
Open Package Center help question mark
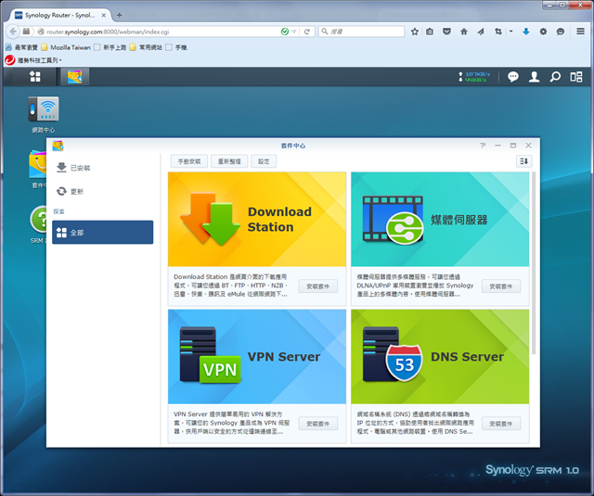point(483,146)
